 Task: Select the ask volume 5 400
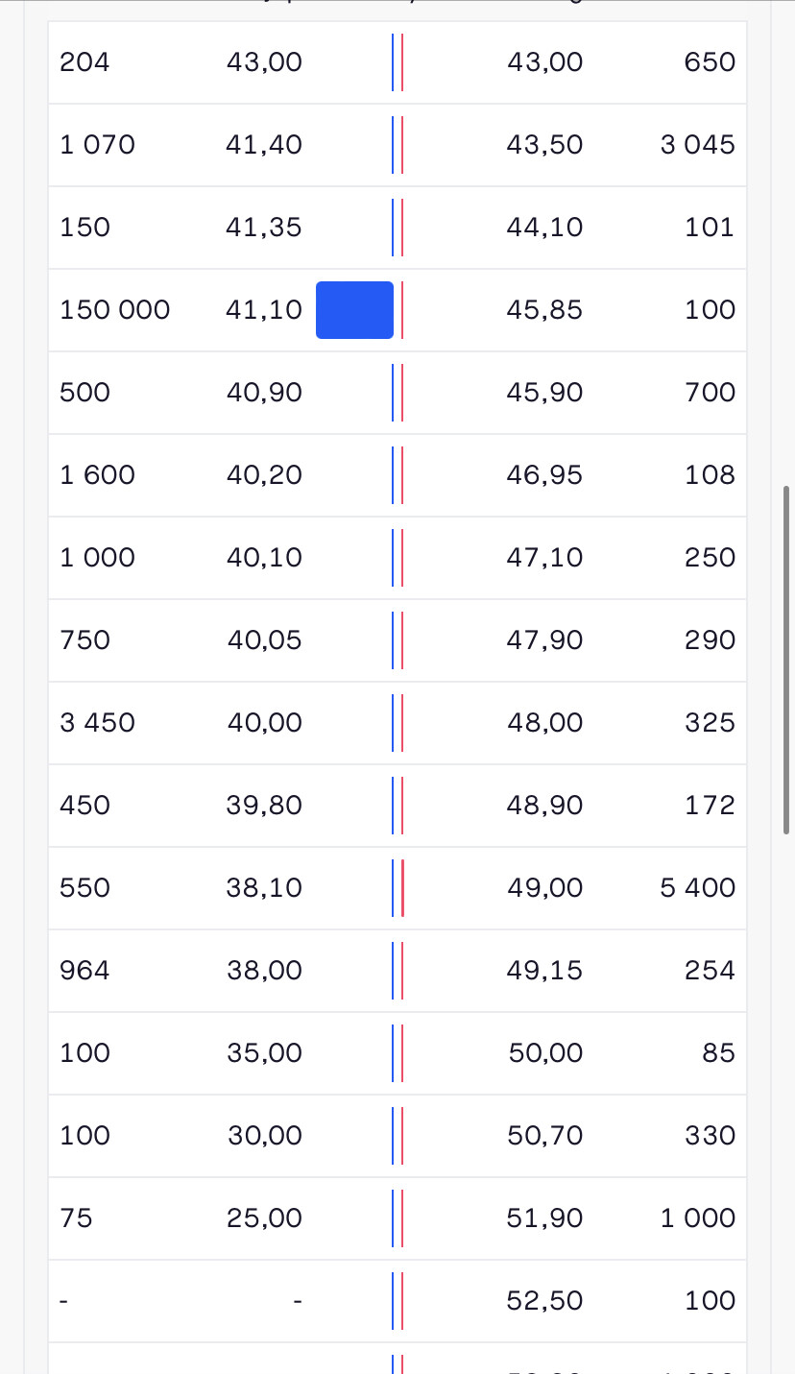click(x=697, y=888)
